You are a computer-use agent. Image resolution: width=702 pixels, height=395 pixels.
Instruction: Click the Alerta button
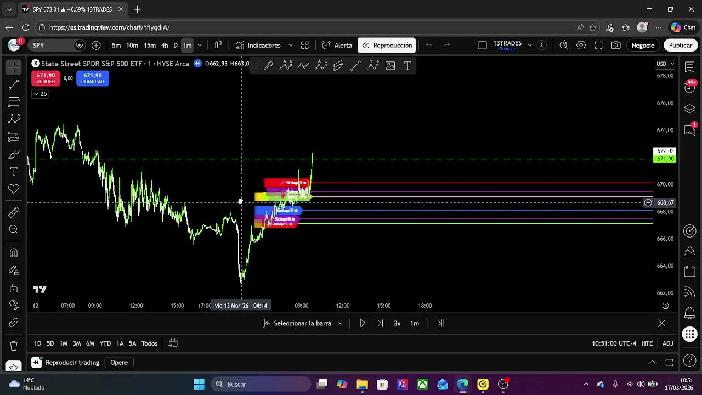(337, 46)
